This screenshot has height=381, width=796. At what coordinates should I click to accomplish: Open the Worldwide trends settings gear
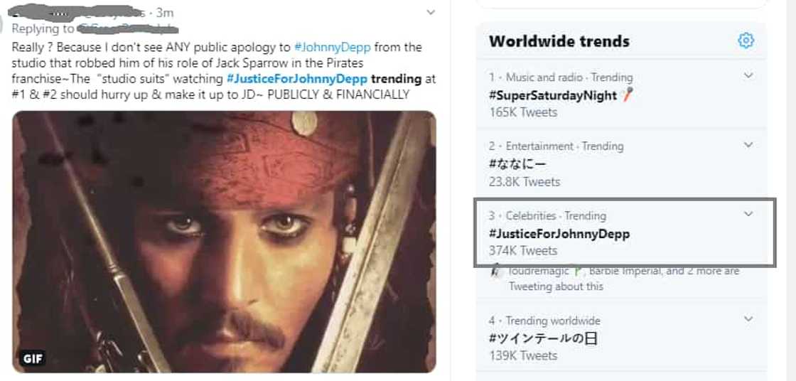(746, 41)
